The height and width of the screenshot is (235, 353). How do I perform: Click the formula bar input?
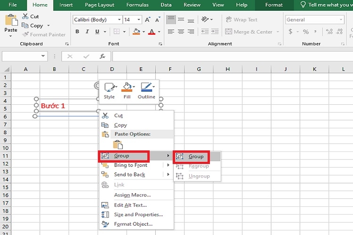pos(233,56)
